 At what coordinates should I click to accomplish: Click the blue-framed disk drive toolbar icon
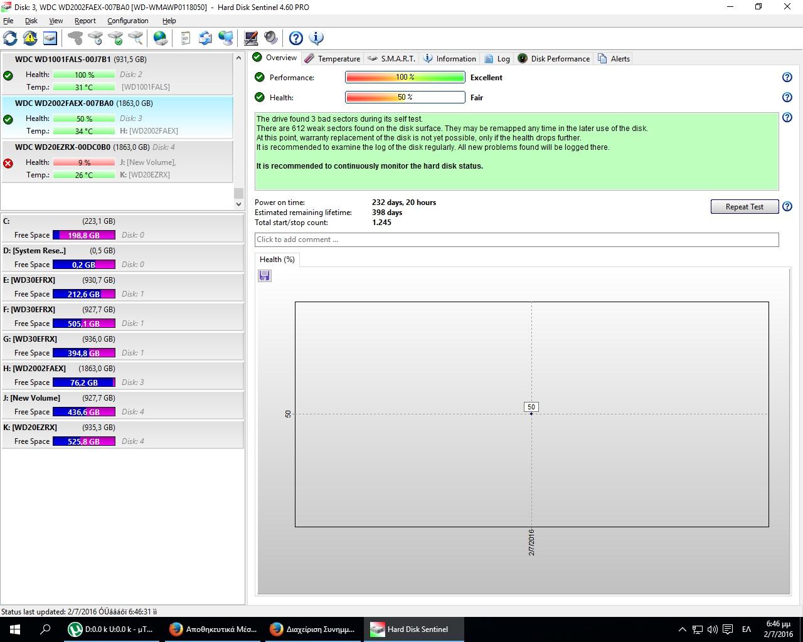click(50, 38)
